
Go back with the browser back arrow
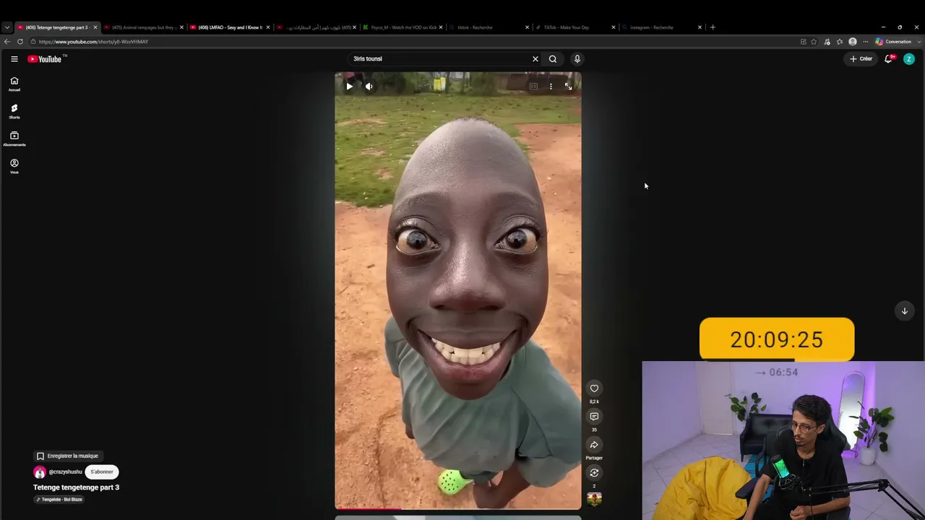7,42
